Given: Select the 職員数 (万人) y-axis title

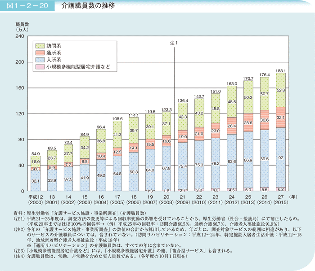Looking at the screenshot, I should (x=22, y=26).
